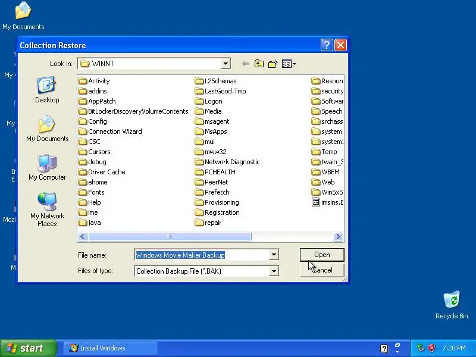
Task: Open the Recycle Bin desktop icon
Action: coord(452,305)
